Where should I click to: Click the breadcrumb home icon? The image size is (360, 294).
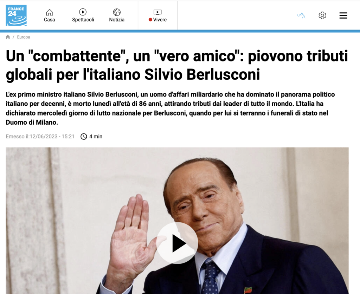click(x=8, y=37)
